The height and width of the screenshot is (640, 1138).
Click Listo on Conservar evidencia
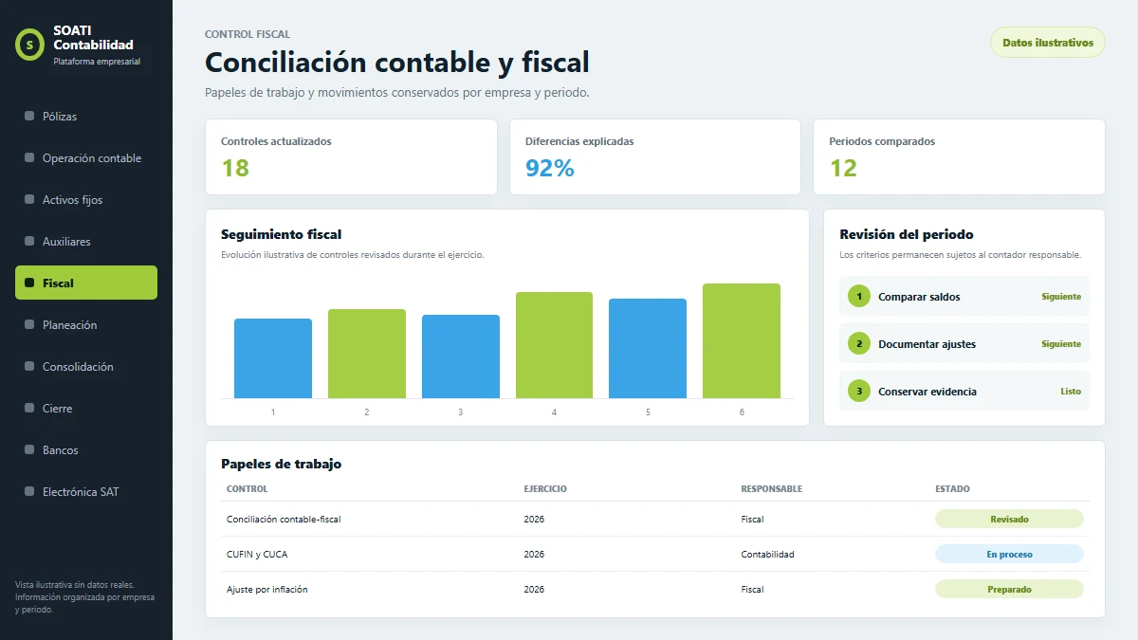coord(1071,392)
